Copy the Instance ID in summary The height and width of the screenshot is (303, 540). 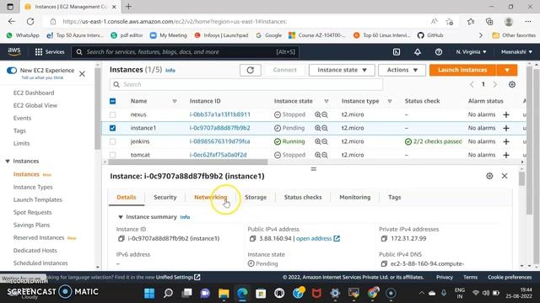121,238
